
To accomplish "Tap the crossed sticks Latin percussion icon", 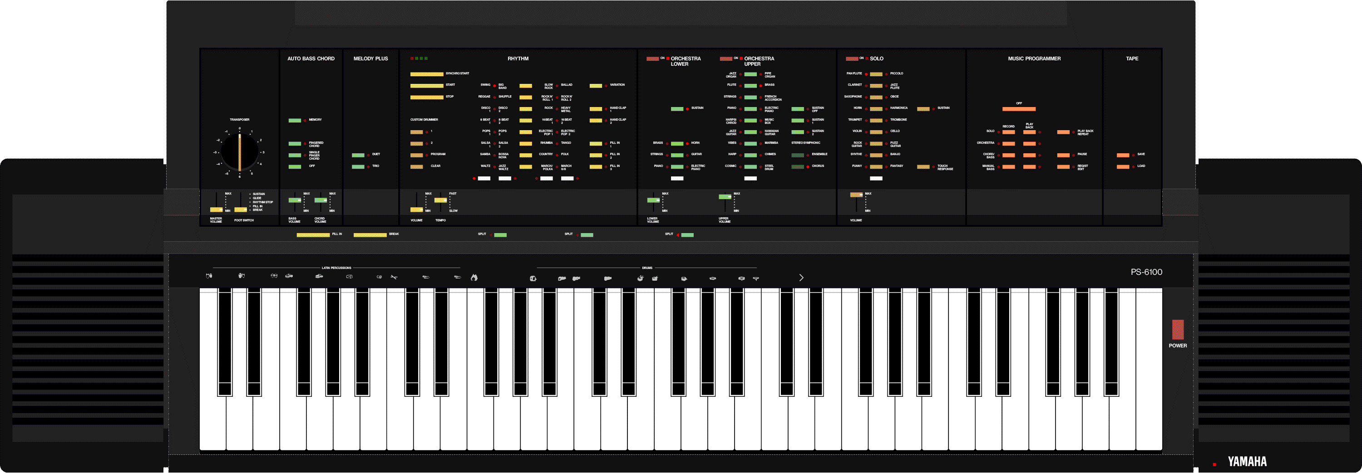I will point(394,277).
